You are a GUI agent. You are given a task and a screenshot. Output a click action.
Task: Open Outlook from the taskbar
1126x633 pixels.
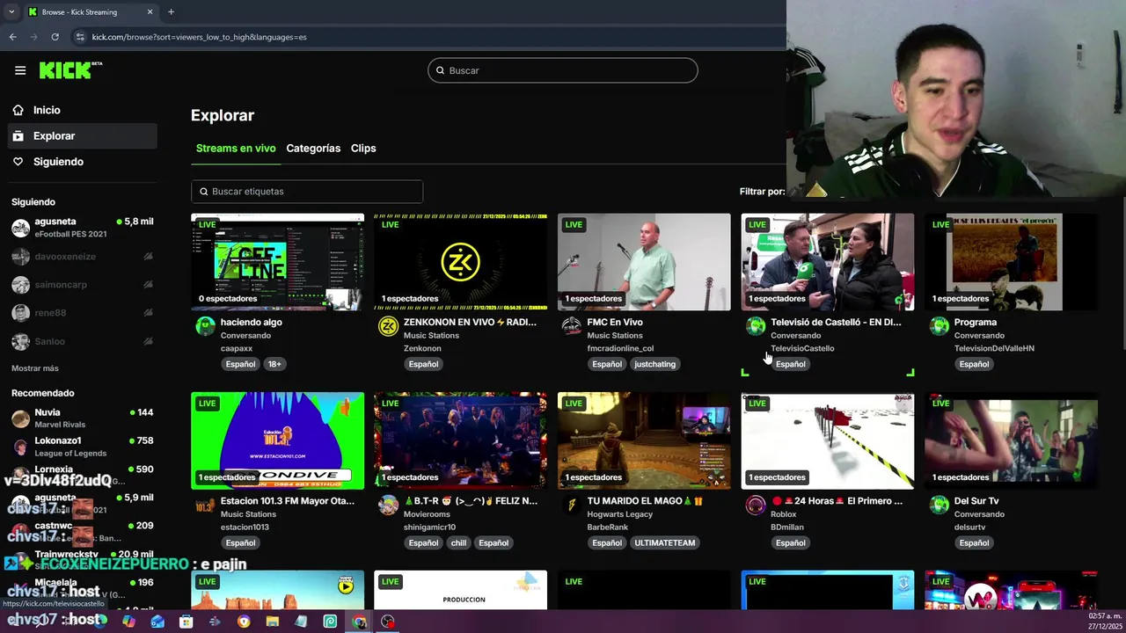pos(157,622)
